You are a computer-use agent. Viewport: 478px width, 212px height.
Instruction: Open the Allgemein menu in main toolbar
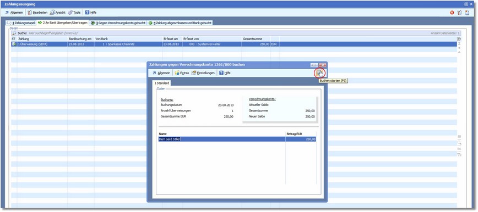14,13
